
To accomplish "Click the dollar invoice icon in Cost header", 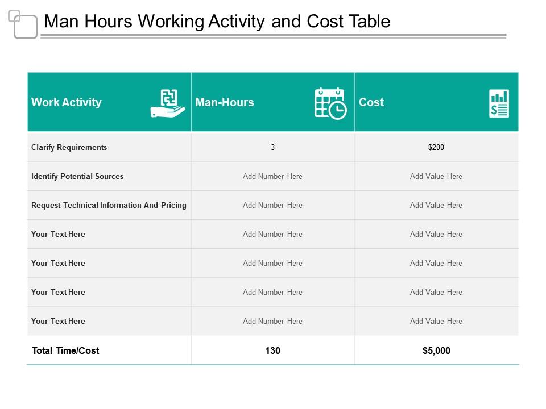I will tap(498, 103).
